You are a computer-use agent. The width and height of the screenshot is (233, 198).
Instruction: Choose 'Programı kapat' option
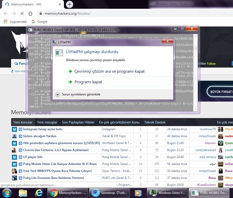pos(118,82)
